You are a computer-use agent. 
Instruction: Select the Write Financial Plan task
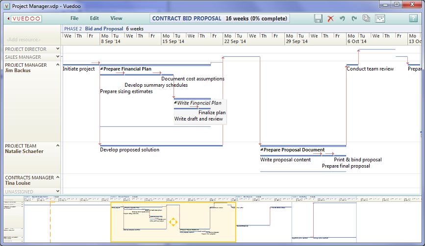click(x=199, y=103)
